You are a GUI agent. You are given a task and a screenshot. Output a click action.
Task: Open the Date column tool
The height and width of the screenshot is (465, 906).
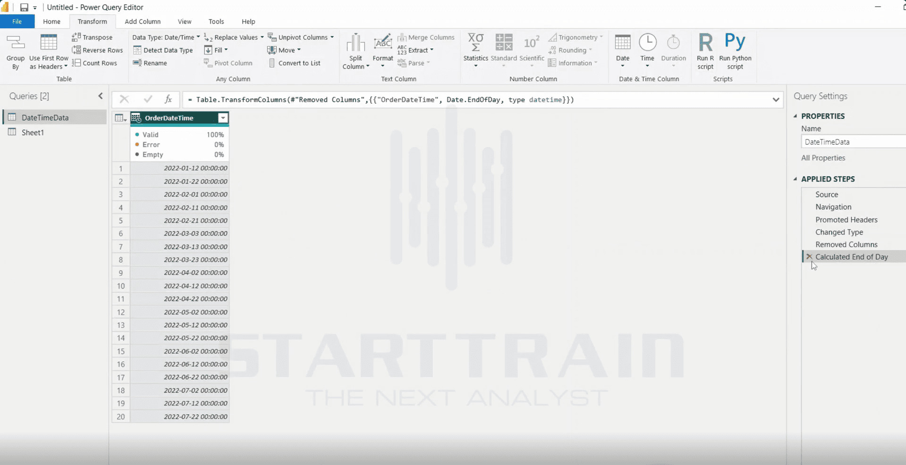(623, 50)
